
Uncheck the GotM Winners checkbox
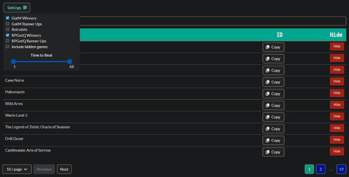point(7,18)
